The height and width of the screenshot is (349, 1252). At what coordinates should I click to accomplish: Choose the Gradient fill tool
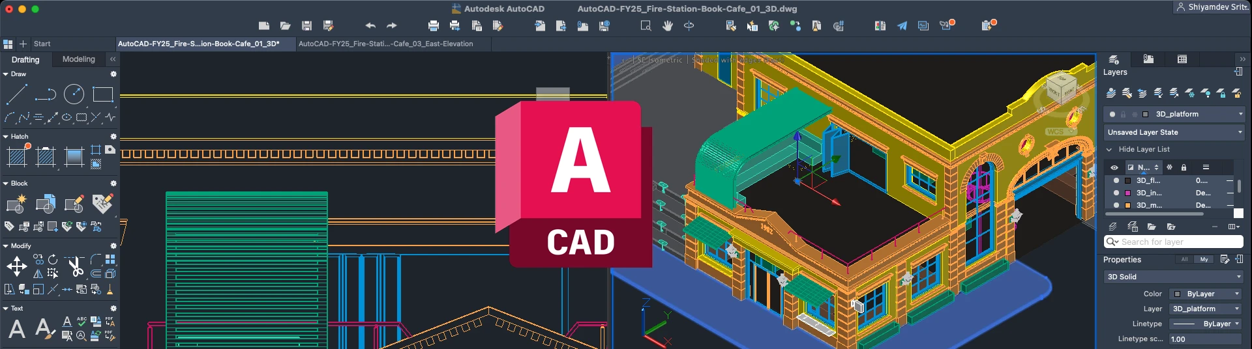74,157
